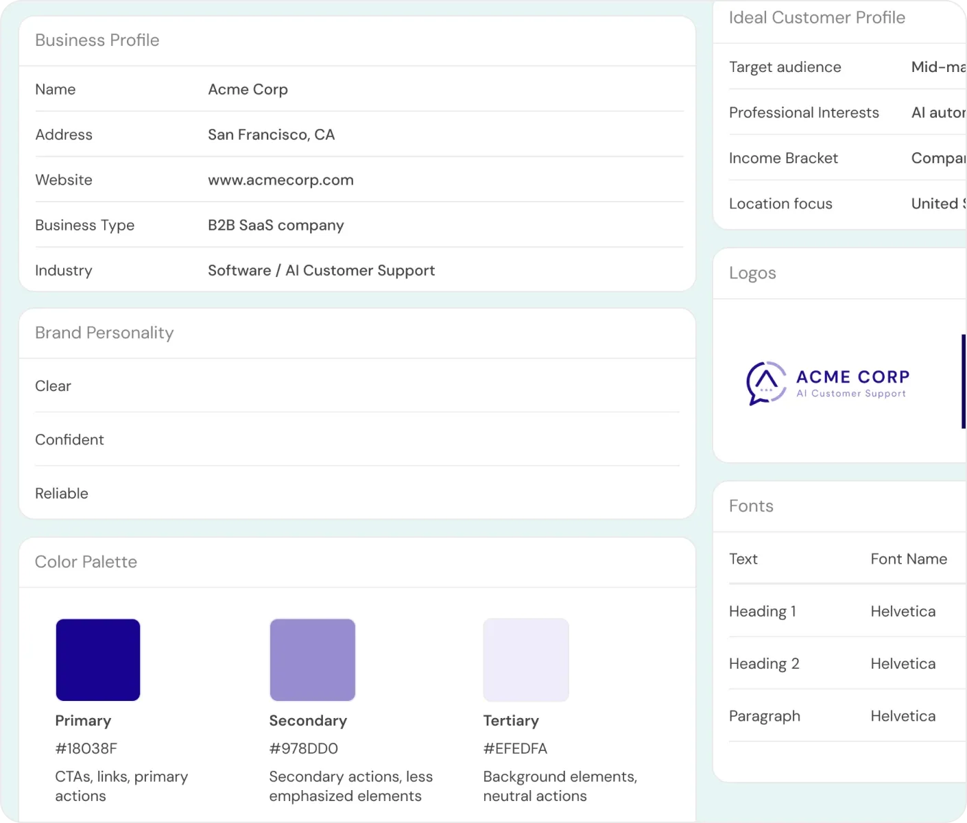This screenshot has width=967, height=823.
Task: Click the 'Primary' color name label
Action: point(83,721)
